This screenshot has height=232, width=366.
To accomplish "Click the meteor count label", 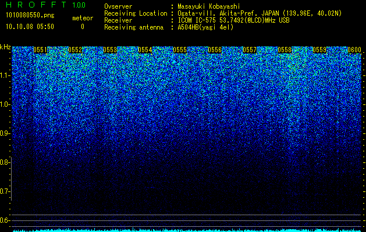I will (83, 18).
